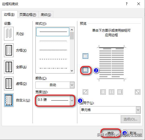
Task: Click the 确定 OK button
Action: coord(111,133)
